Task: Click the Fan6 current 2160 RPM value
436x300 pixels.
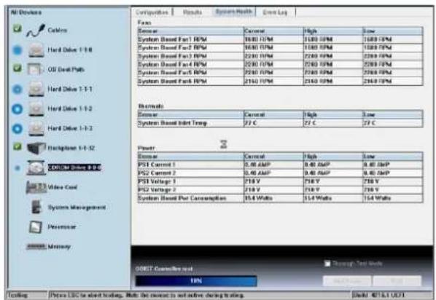Action: pyautogui.click(x=259, y=82)
